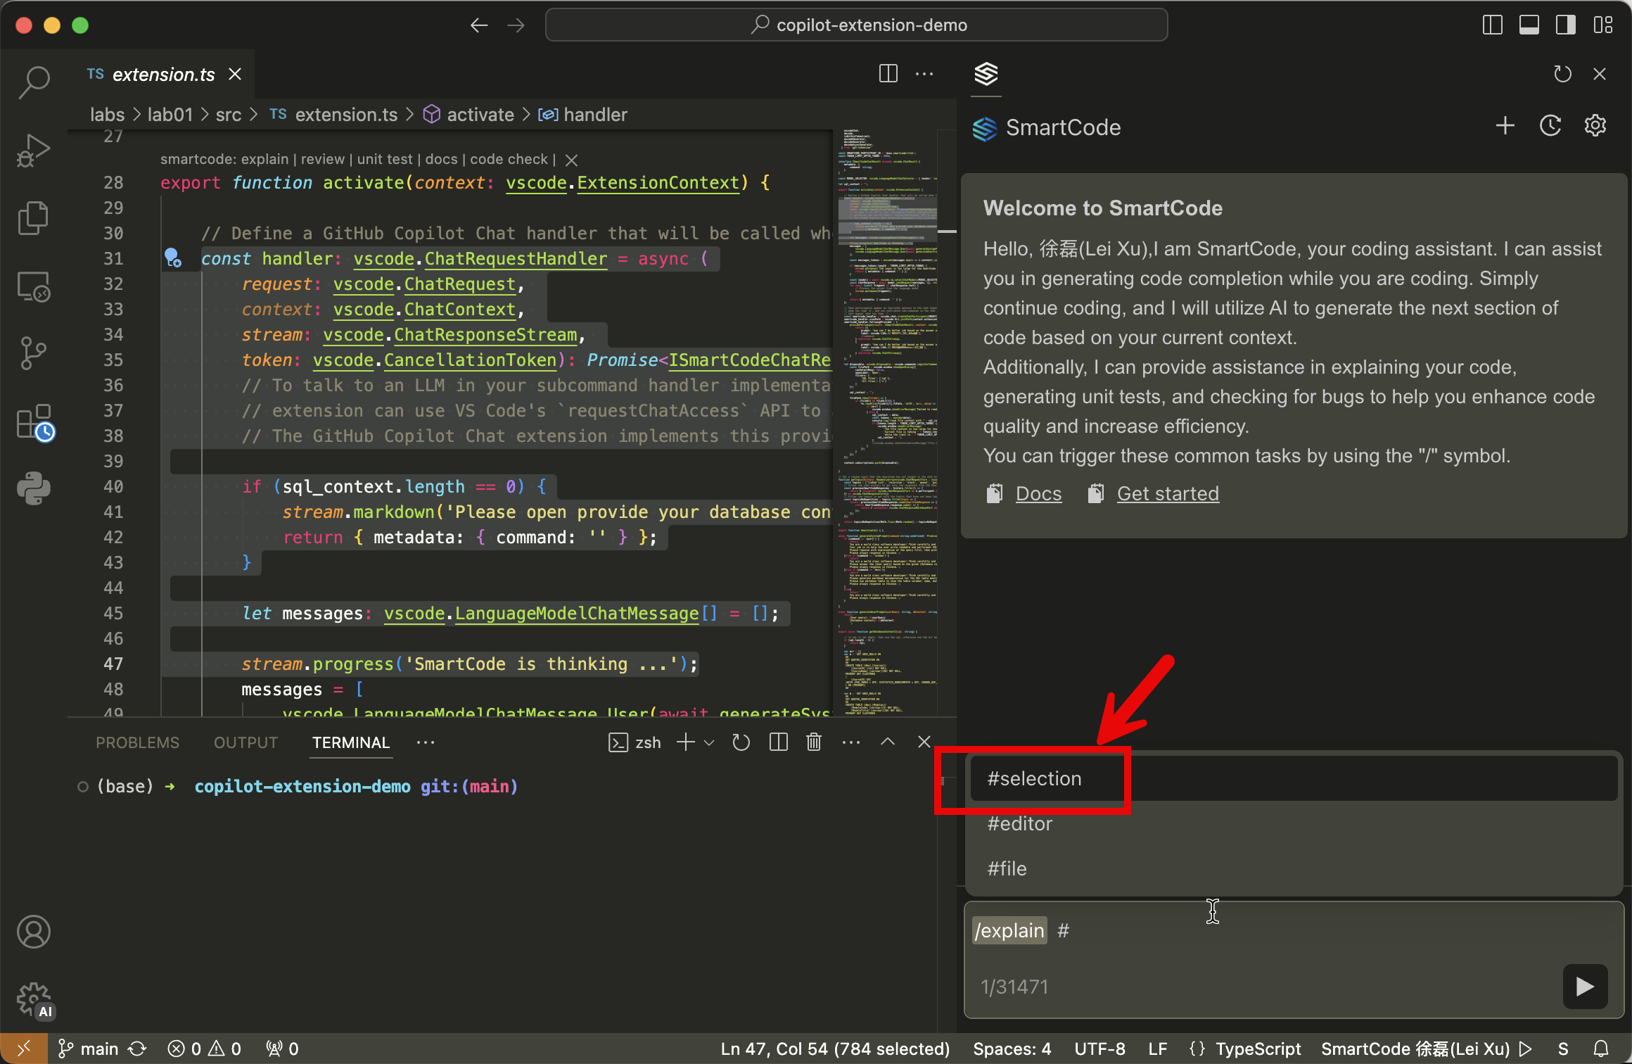This screenshot has height=1064, width=1632.
Task: Open Accounts menu in activity bar
Action: click(33, 932)
